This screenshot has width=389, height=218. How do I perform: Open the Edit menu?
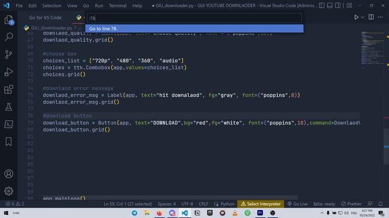(x=32, y=5)
